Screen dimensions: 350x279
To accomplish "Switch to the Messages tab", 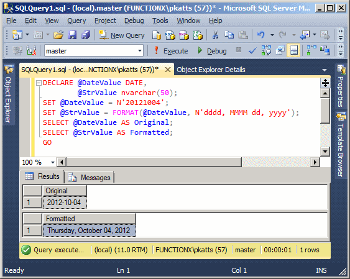I will (90, 178).
